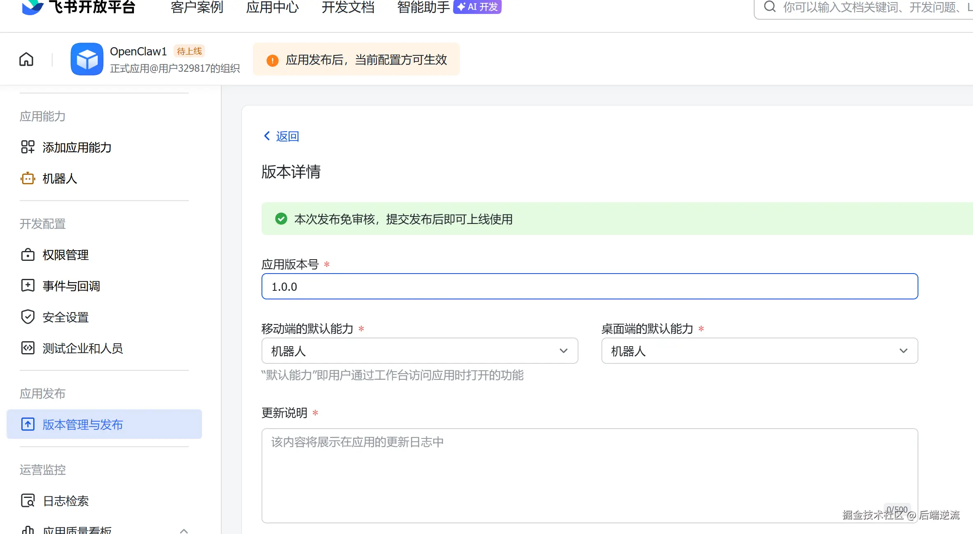The image size is (973, 534).
Task: Open mobile default capability dropdown
Action: [420, 351]
